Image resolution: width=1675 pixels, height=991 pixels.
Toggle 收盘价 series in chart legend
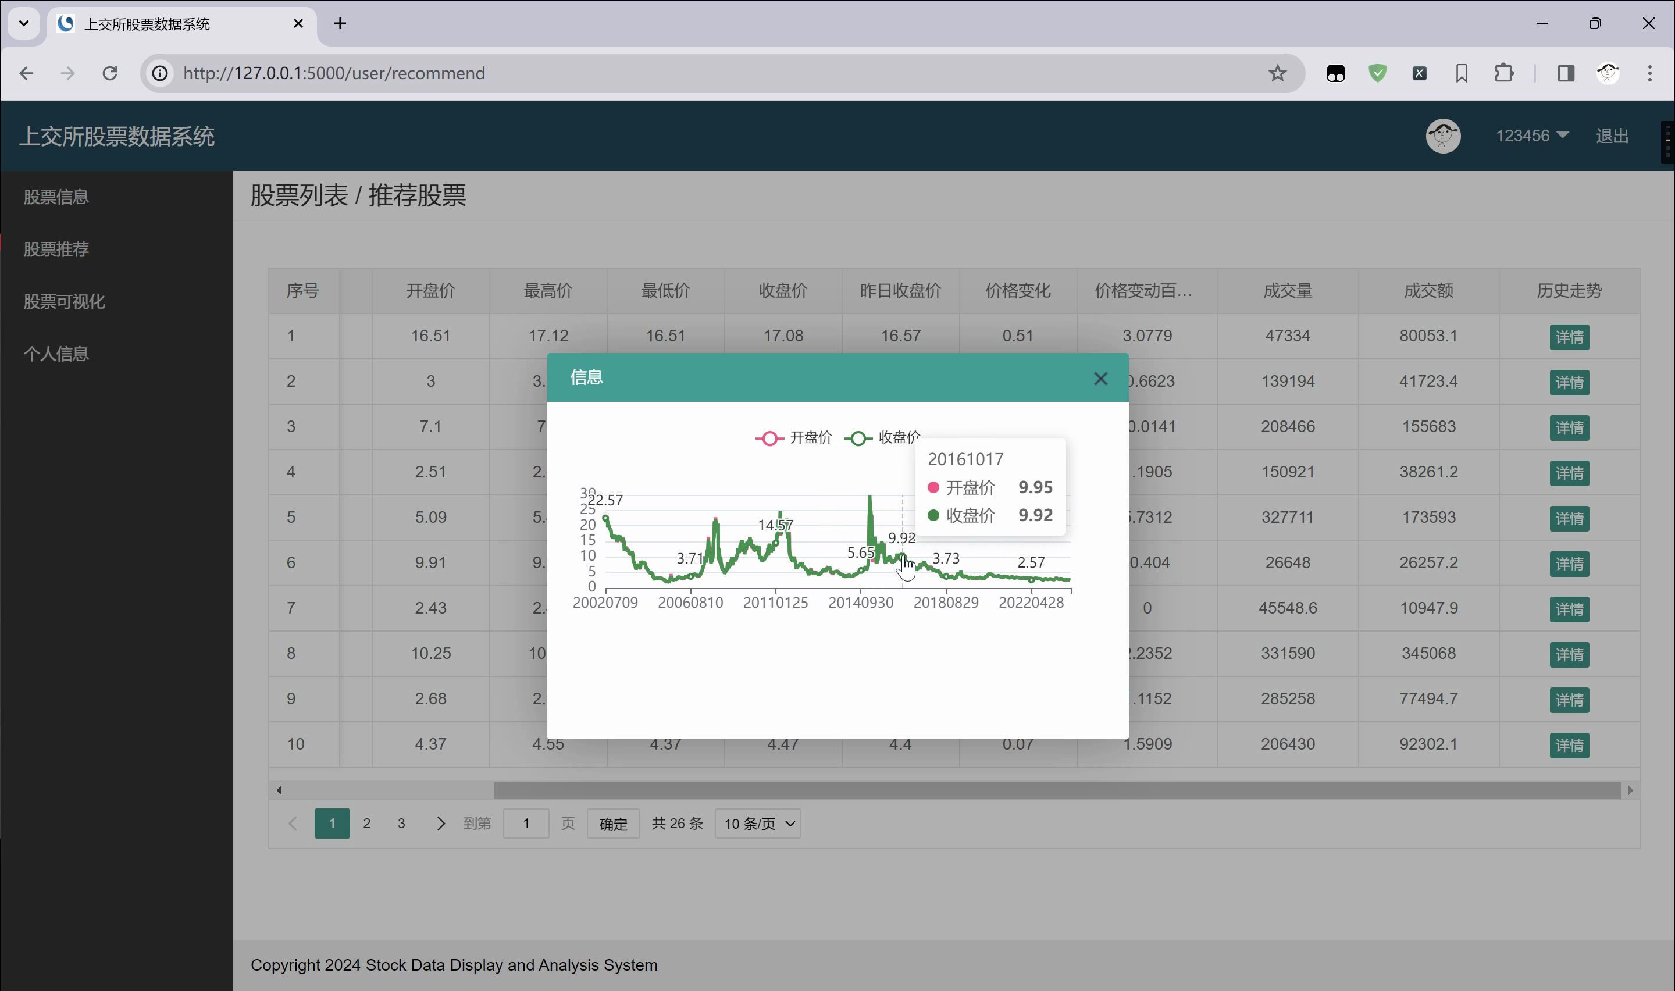(880, 438)
